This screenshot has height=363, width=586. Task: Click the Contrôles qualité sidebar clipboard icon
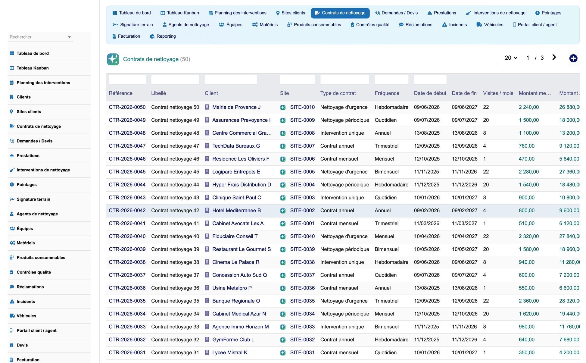tap(11, 272)
